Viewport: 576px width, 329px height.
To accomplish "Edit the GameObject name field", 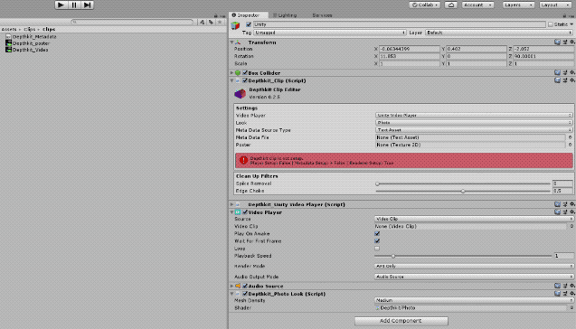I will (400, 24).
